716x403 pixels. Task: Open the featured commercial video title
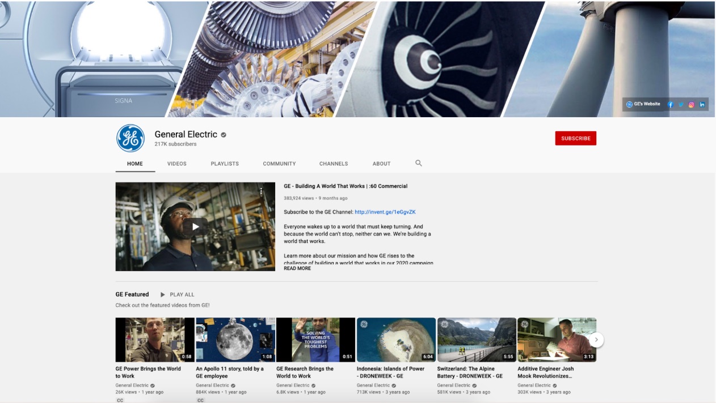pyautogui.click(x=346, y=186)
